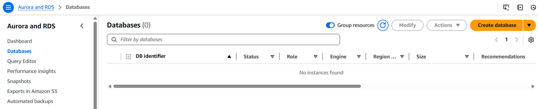
Task: Follow the Aurora and RDS breadcrumb link
Action: tap(36, 7)
